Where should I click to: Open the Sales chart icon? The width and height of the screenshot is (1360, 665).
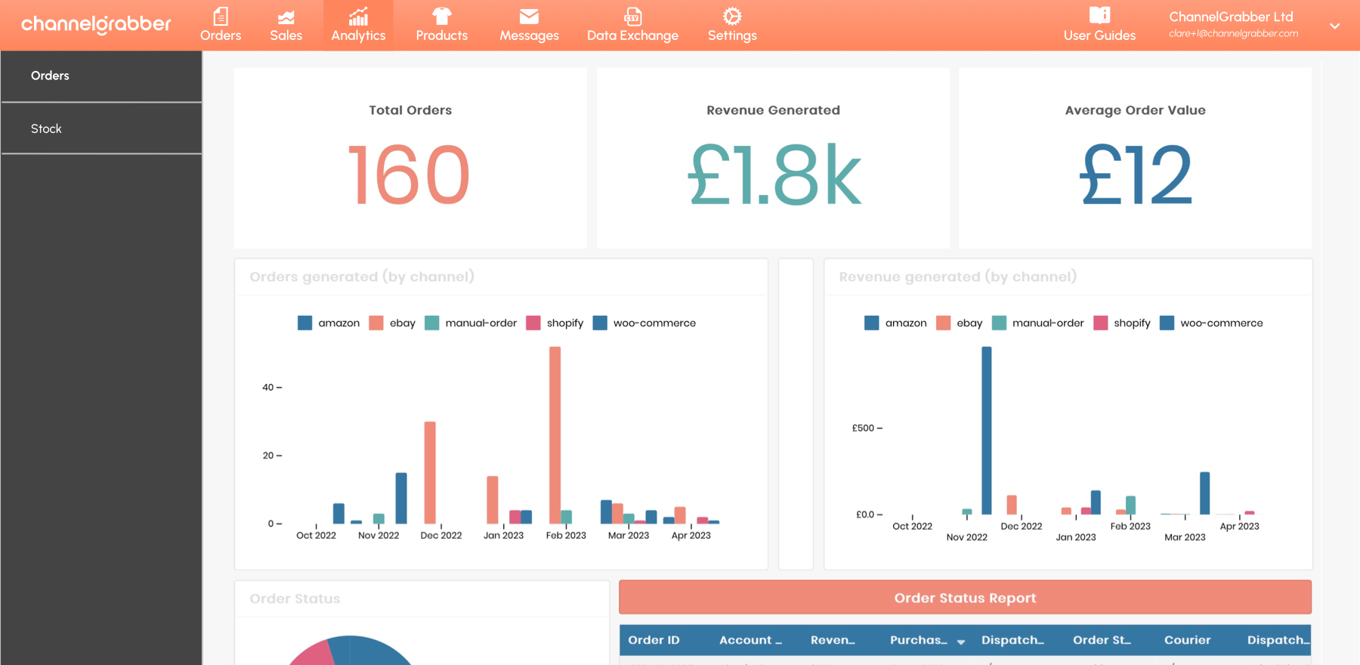(286, 17)
